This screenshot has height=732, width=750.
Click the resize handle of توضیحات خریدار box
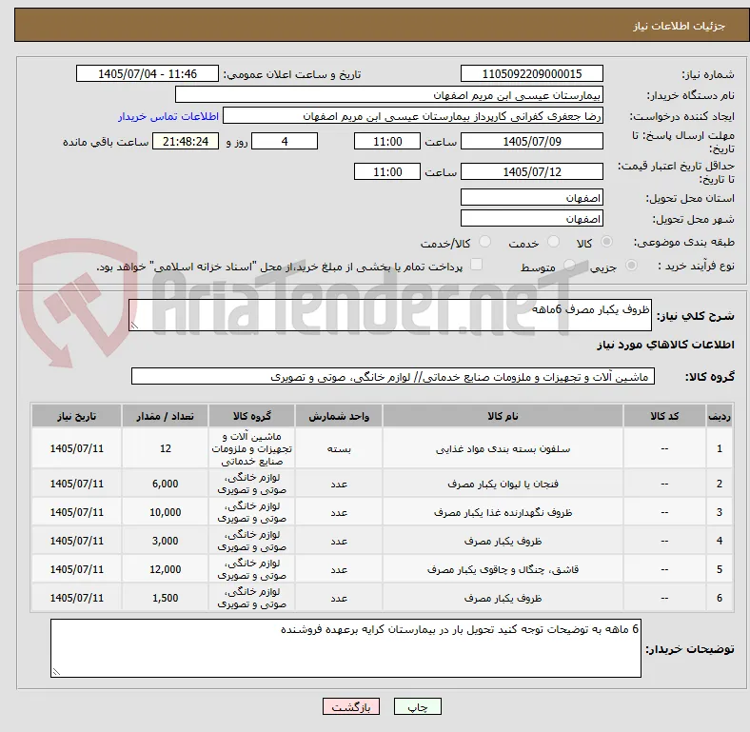click(x=56, y=672)
